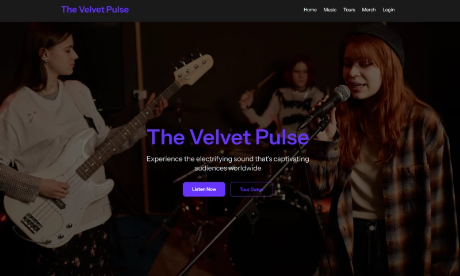This screenshot has width=460, height=276.
Task: Click the tagline about electrifying sound
Action: pos(228,163)
